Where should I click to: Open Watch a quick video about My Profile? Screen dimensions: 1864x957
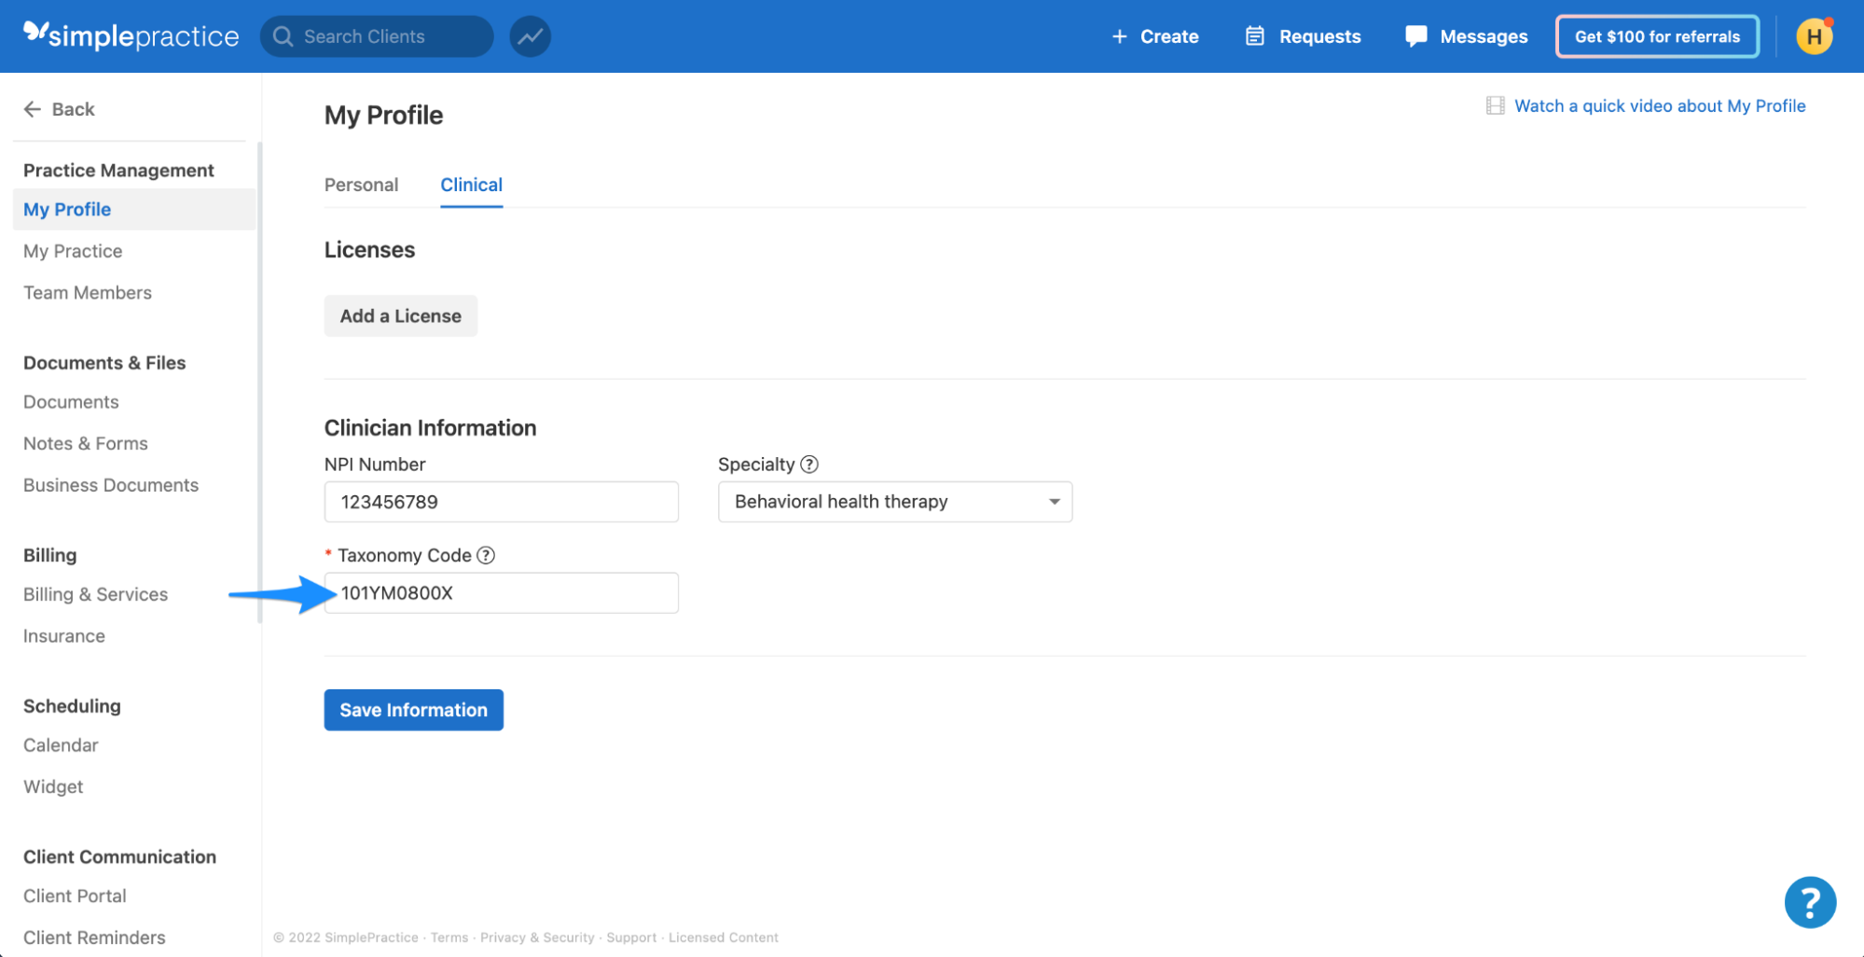pyautogui.click(x=1661, y=105)
